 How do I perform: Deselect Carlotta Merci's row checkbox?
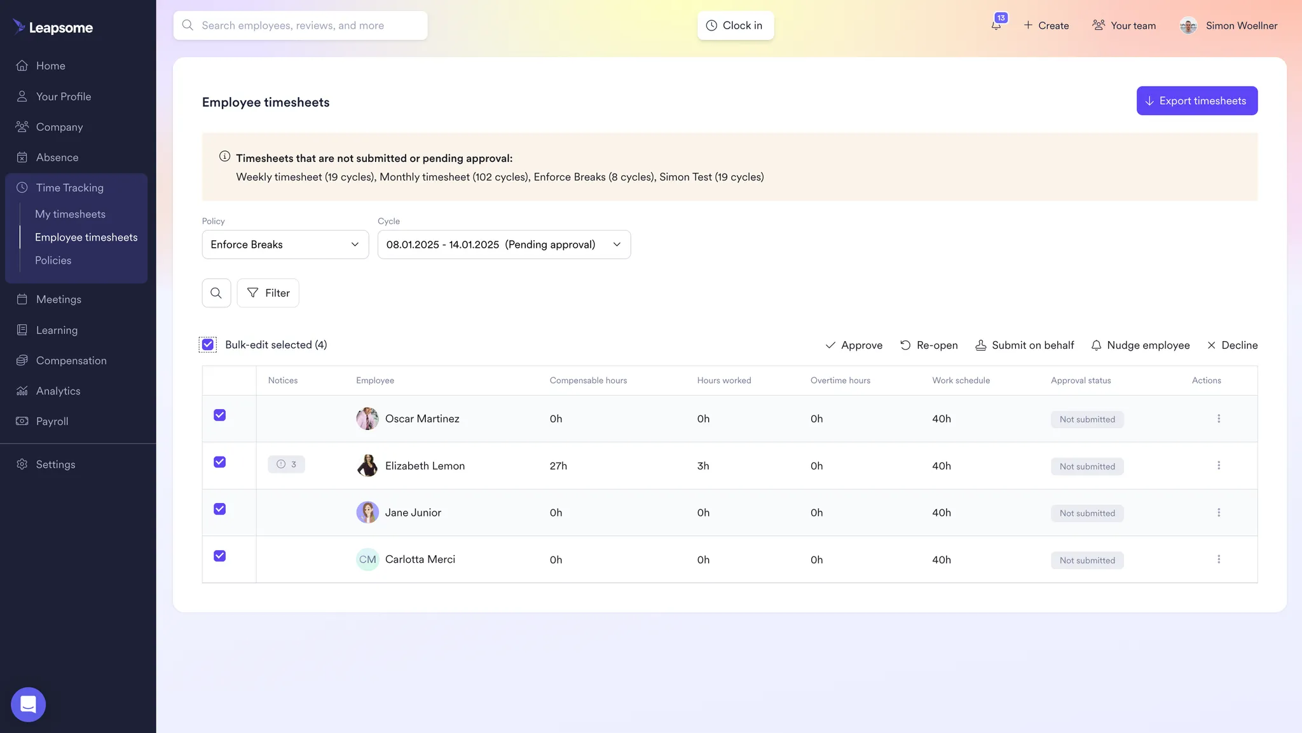click(219, 556)
